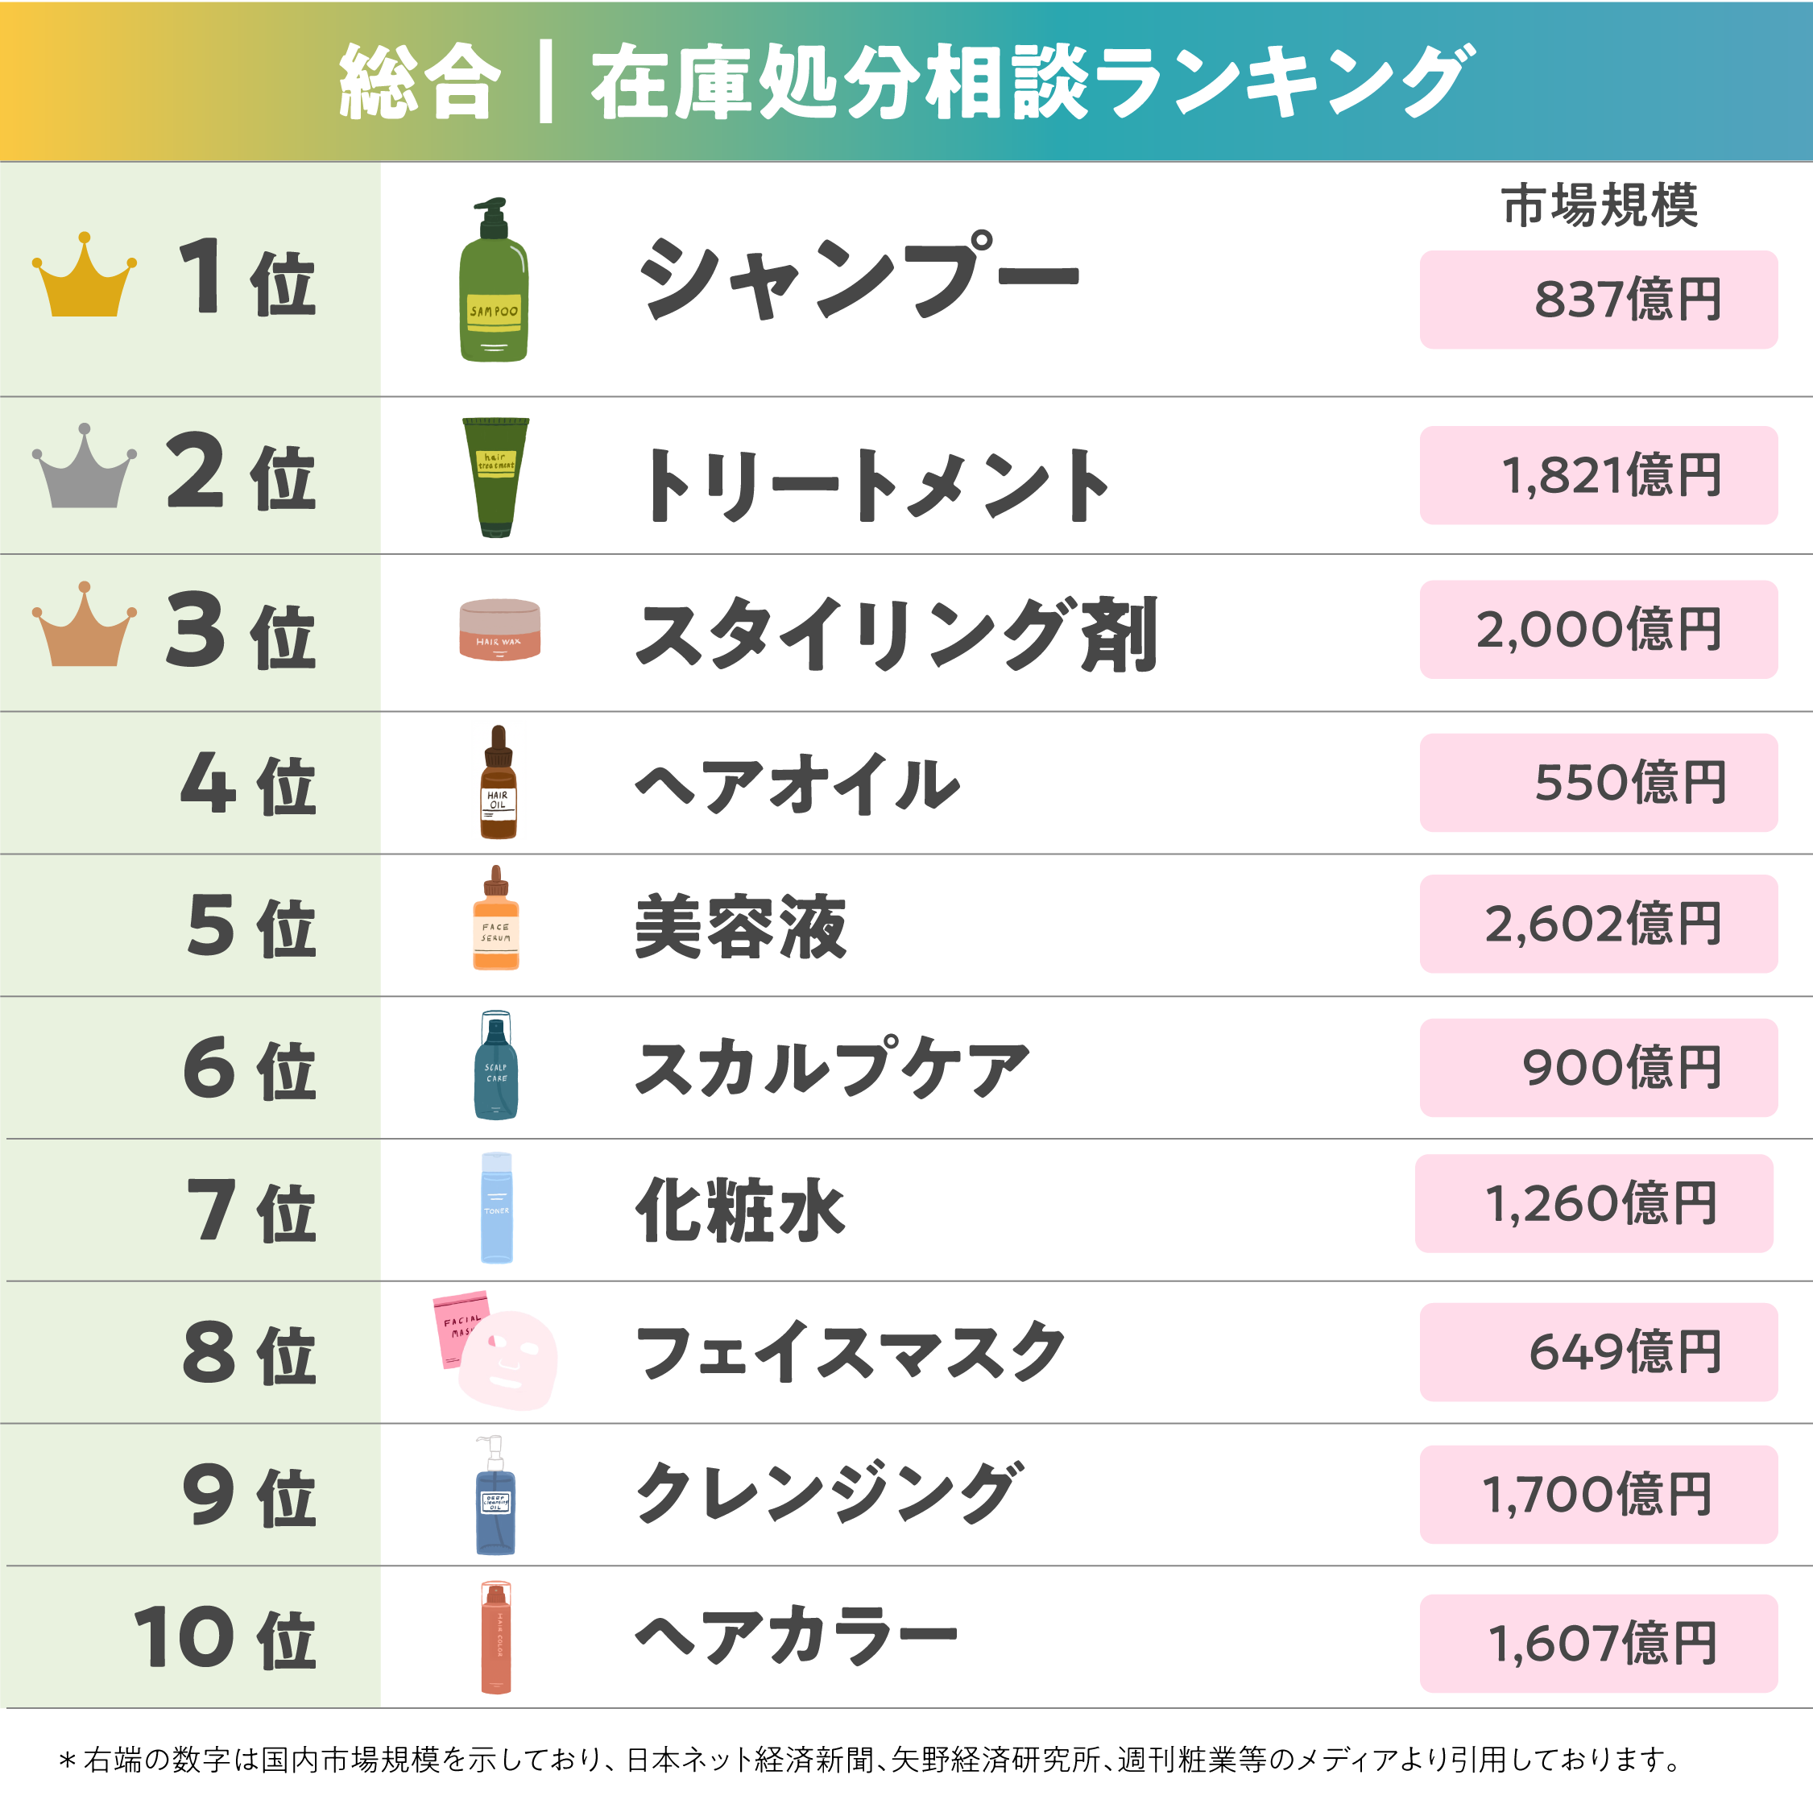Screen dimensions: 1813x1812
Task: Click the teal scalp care bottle
Action: point(495,1067)
